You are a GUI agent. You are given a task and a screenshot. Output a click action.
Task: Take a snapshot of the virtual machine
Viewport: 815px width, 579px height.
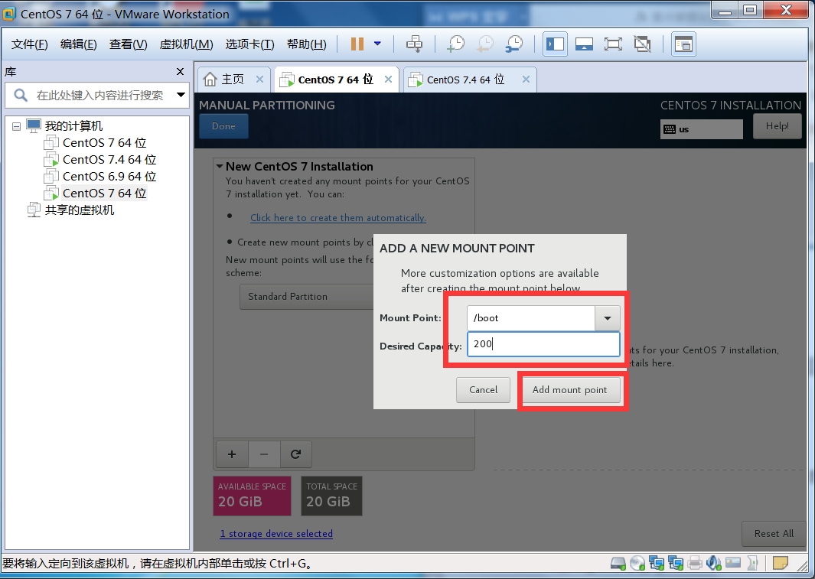[456, 44]
